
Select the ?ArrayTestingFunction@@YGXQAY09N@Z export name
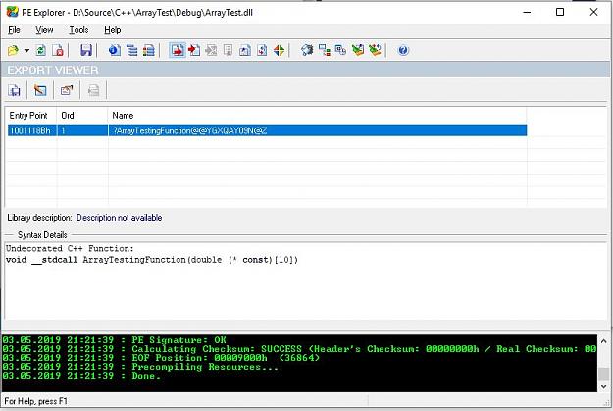pyautogui.click(x=190, y=130)
